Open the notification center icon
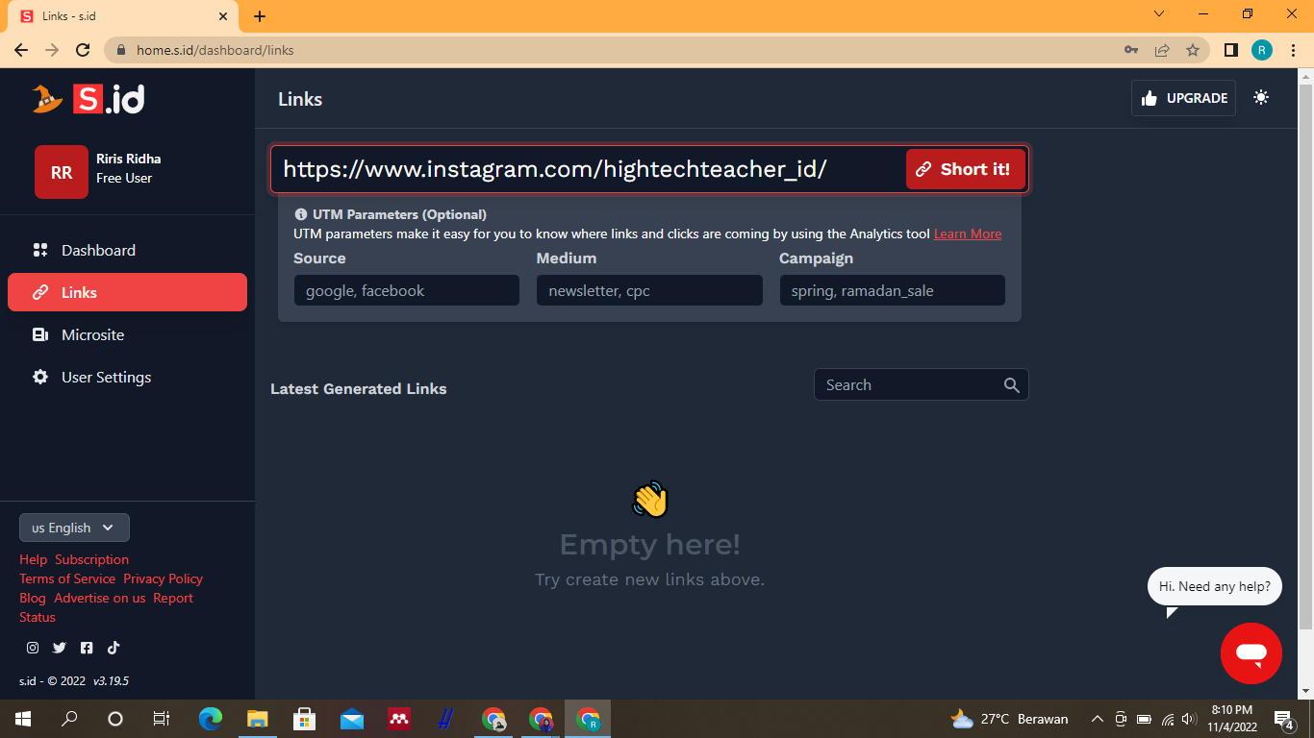Image resolution: width=1314 pixels, height=738 pixels. click(1283, 719)
